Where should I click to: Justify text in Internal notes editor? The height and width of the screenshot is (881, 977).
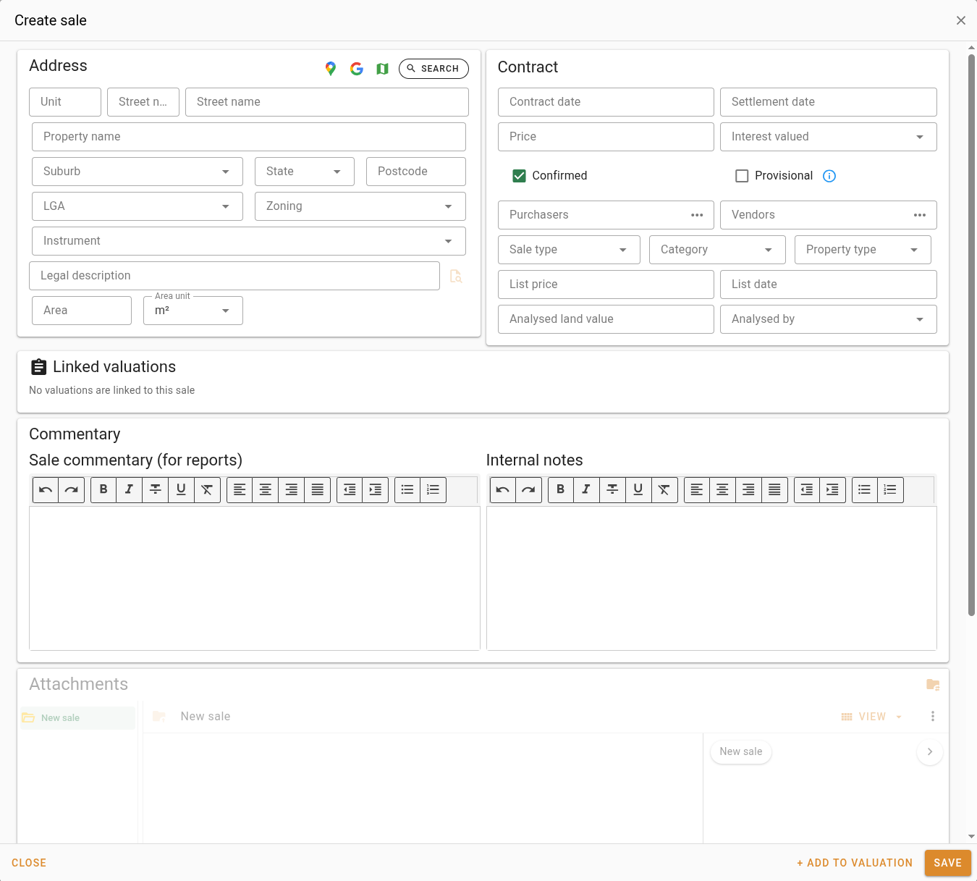[775, 490]
